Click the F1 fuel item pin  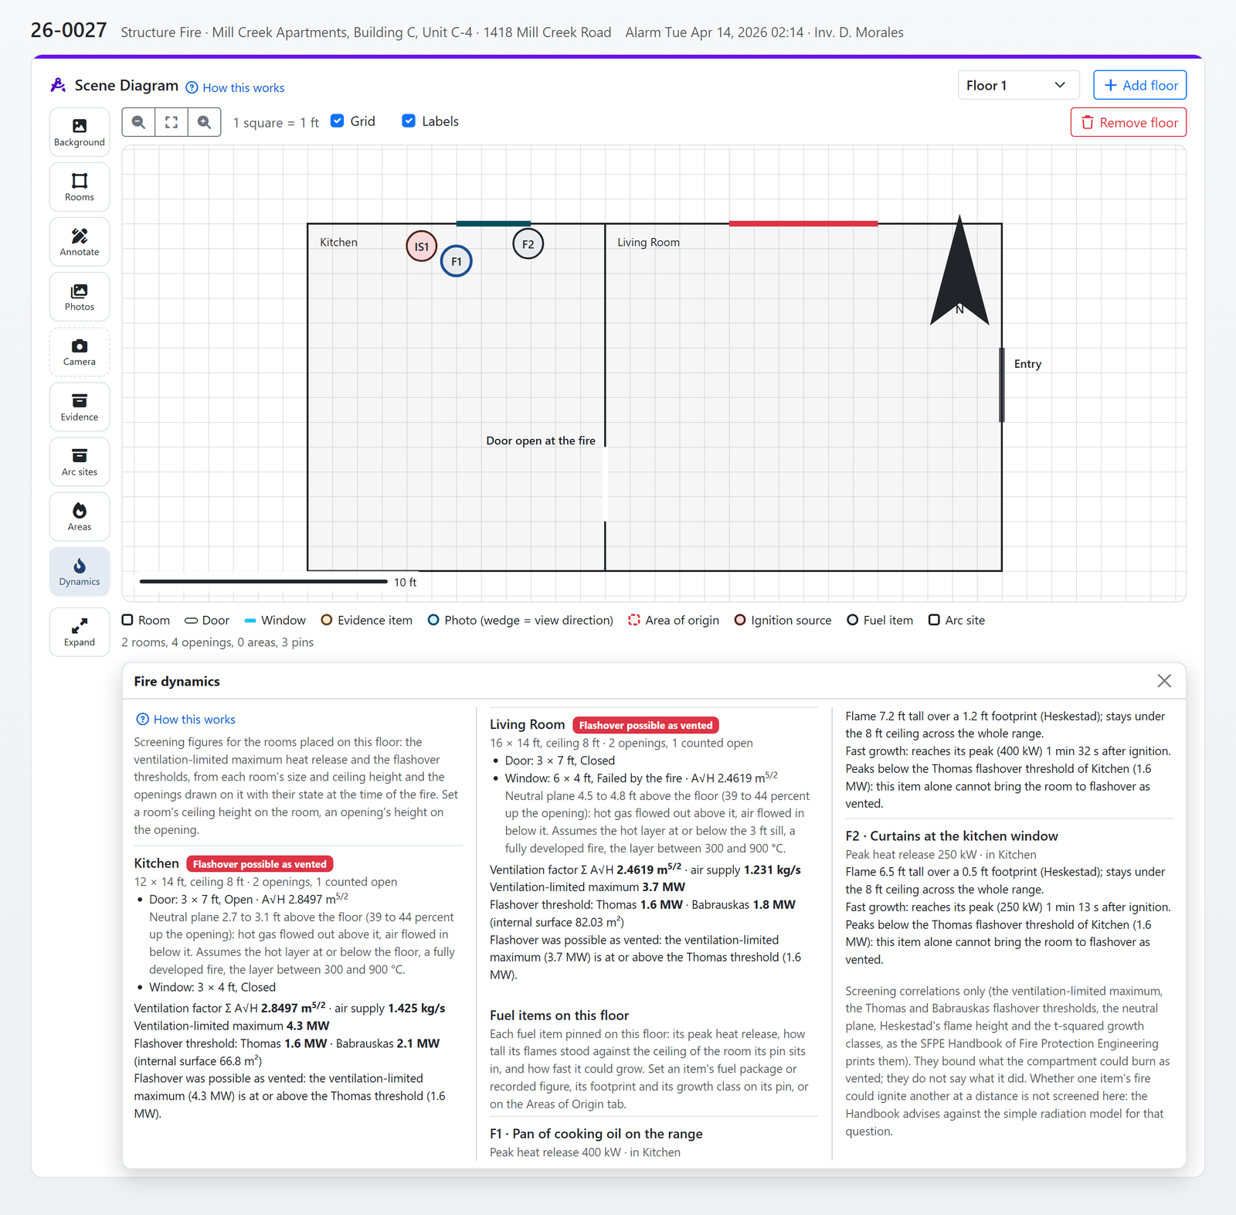click(457, 261)
